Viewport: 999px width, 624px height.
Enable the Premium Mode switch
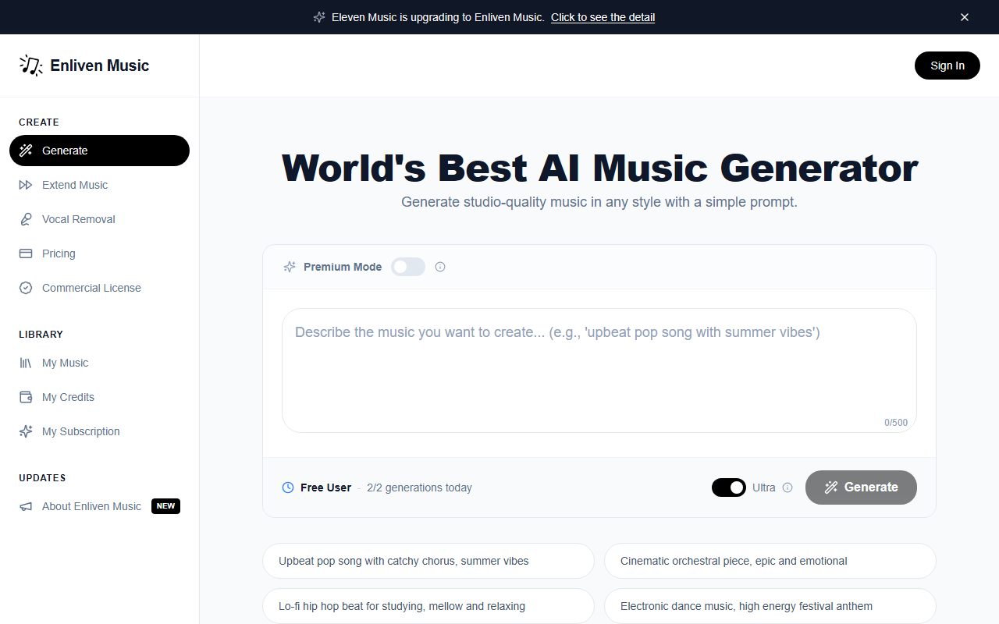point(408,267)
